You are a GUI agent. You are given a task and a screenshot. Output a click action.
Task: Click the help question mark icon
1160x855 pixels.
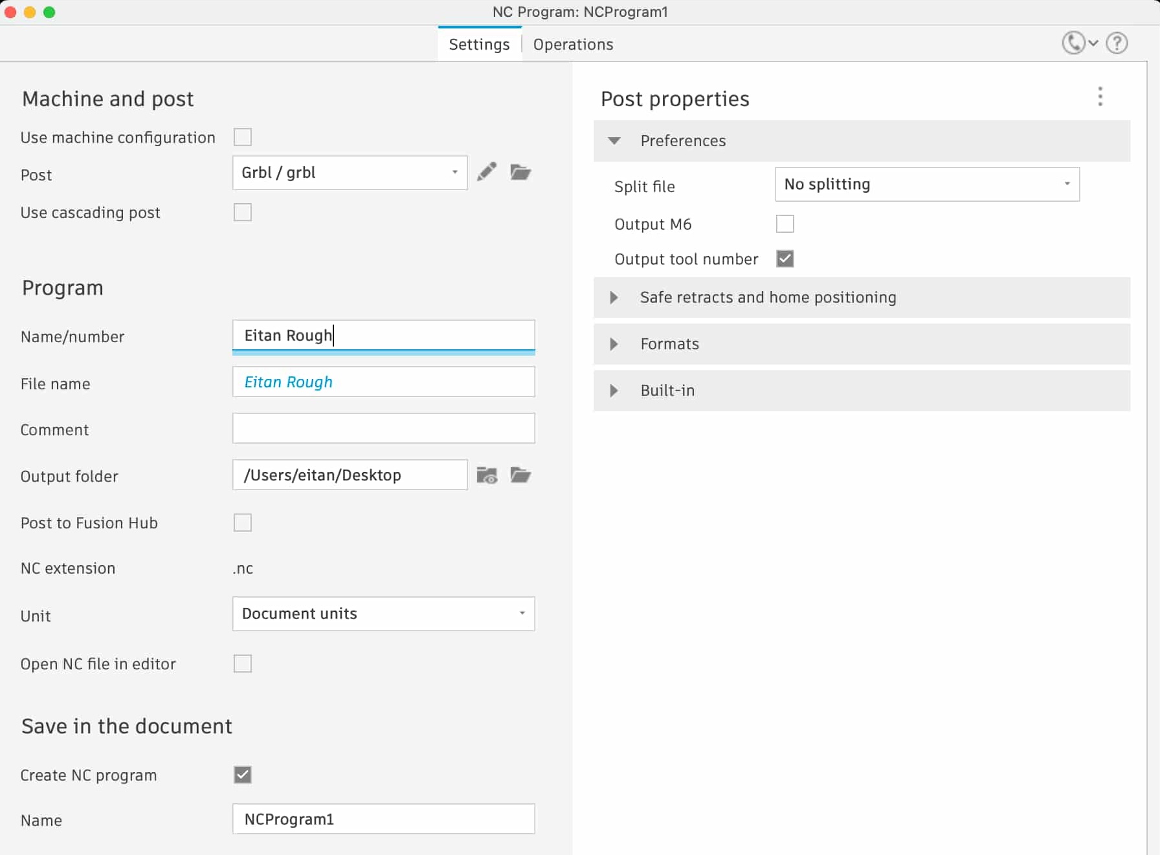1117,43
